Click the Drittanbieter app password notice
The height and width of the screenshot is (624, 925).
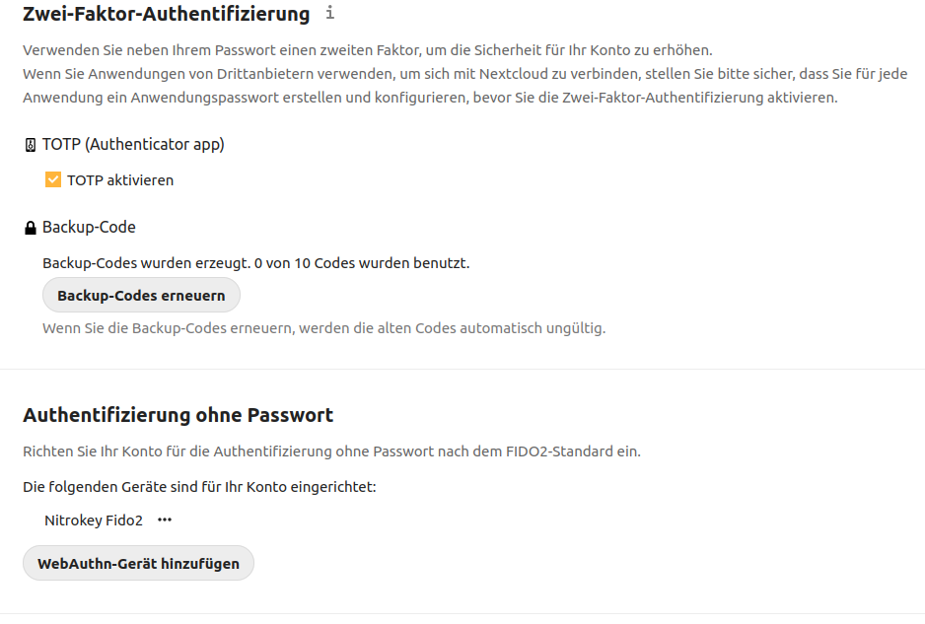point(464,74)
